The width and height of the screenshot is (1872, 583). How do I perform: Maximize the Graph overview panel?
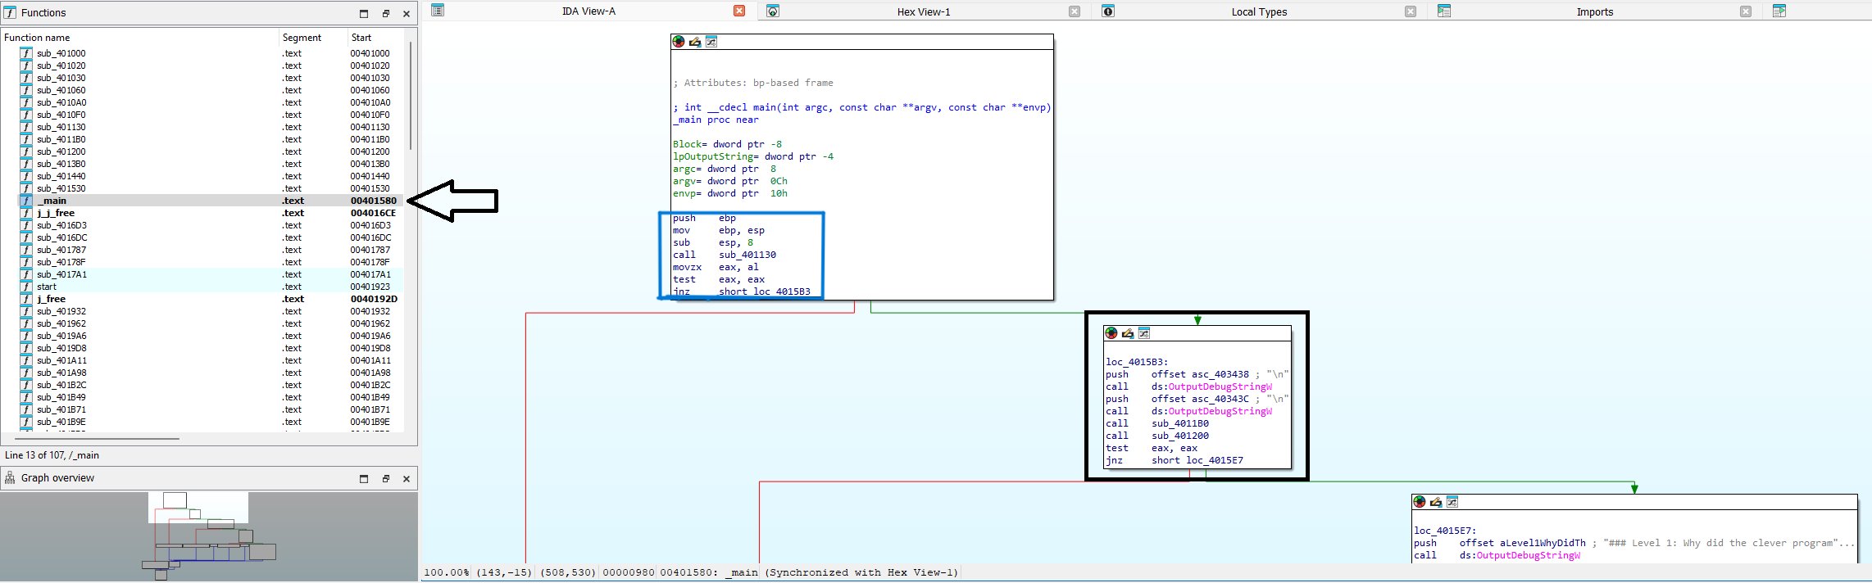coord(364,478)
